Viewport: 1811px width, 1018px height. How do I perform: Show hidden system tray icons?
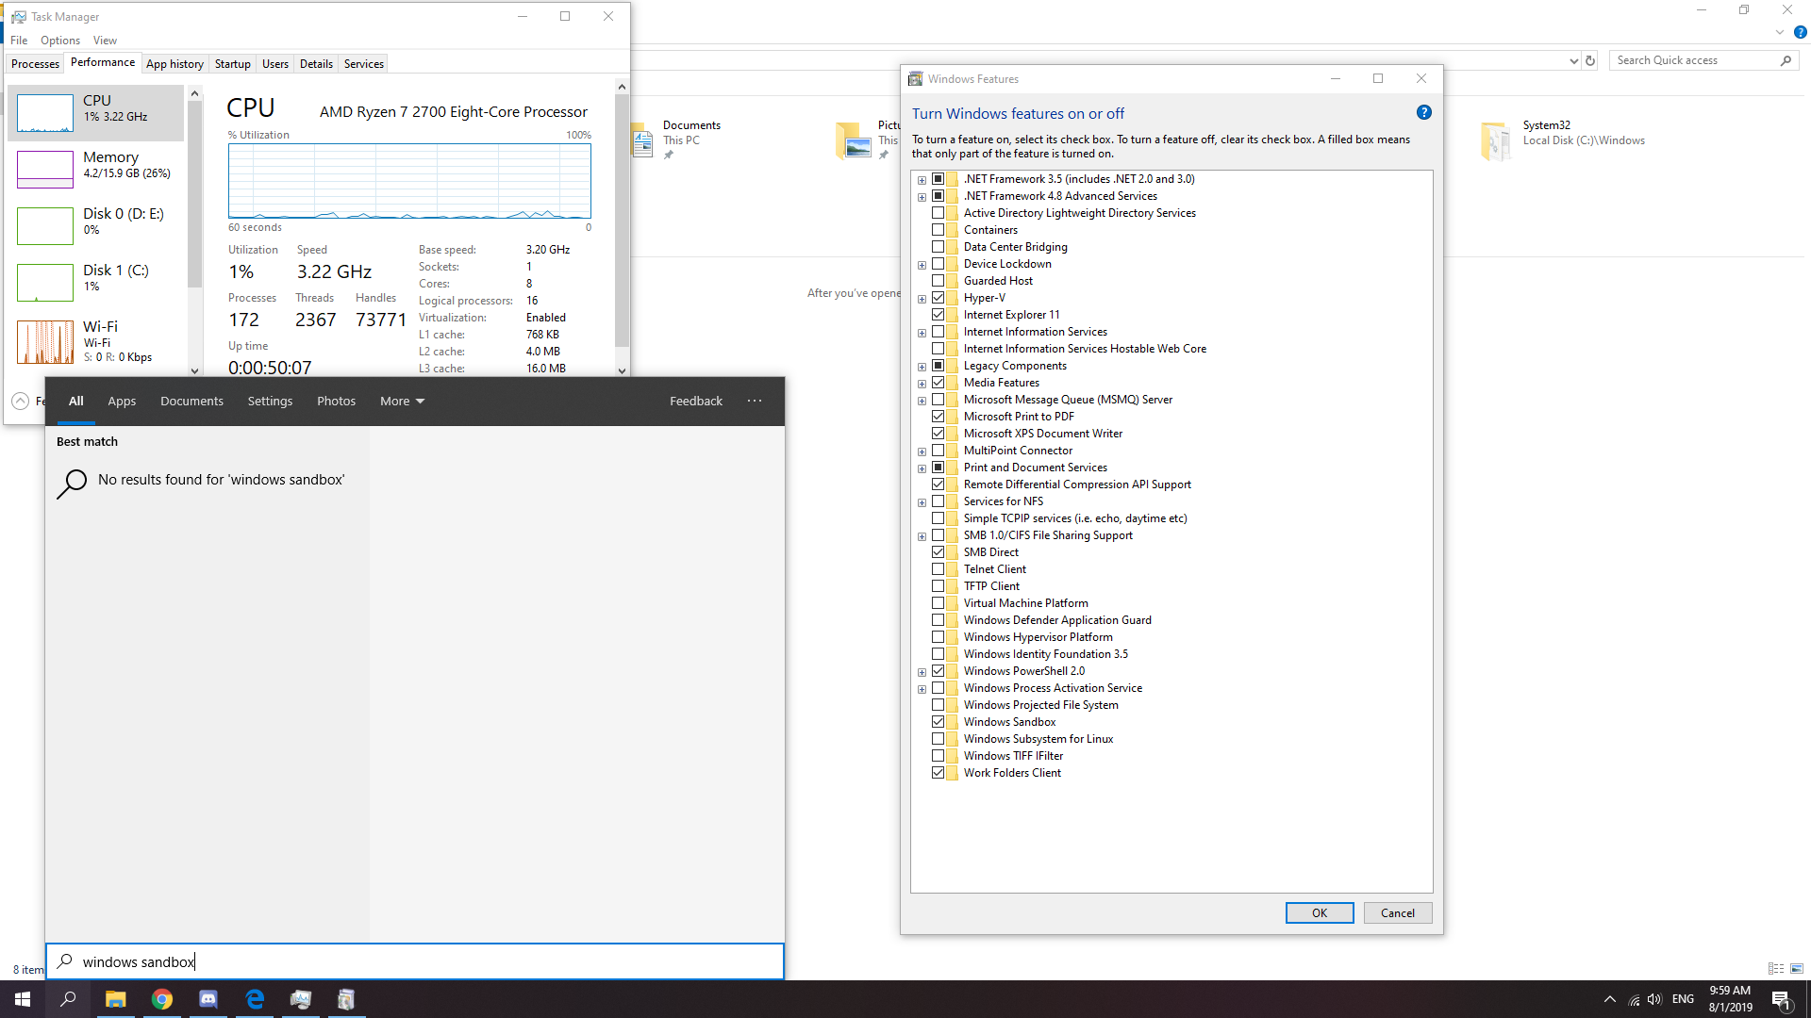[1610, 999]
